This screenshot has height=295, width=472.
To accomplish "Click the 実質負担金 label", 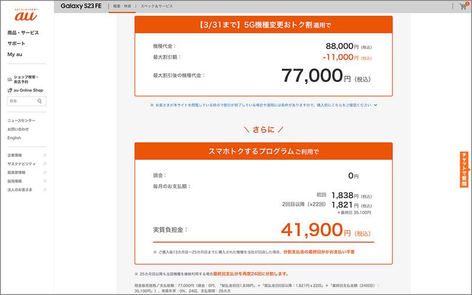I will click(171, 230).
